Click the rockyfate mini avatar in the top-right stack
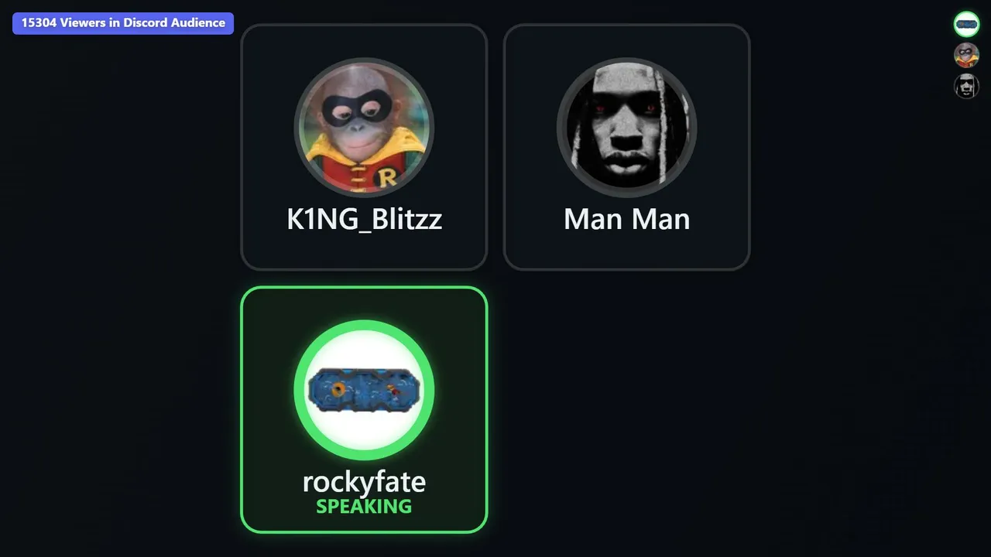This screenshot has height=557, width=991. coord(966,24)
